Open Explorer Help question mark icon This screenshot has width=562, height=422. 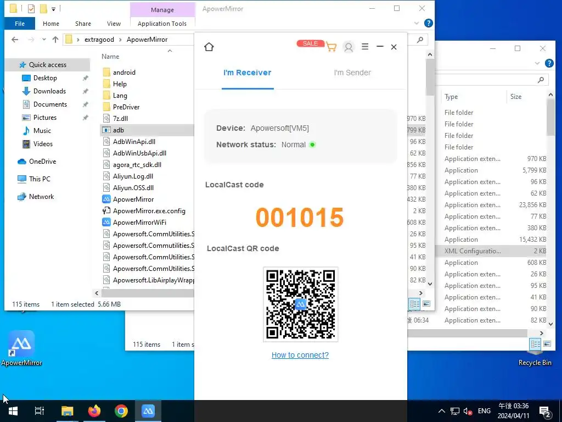coord(428,23)
